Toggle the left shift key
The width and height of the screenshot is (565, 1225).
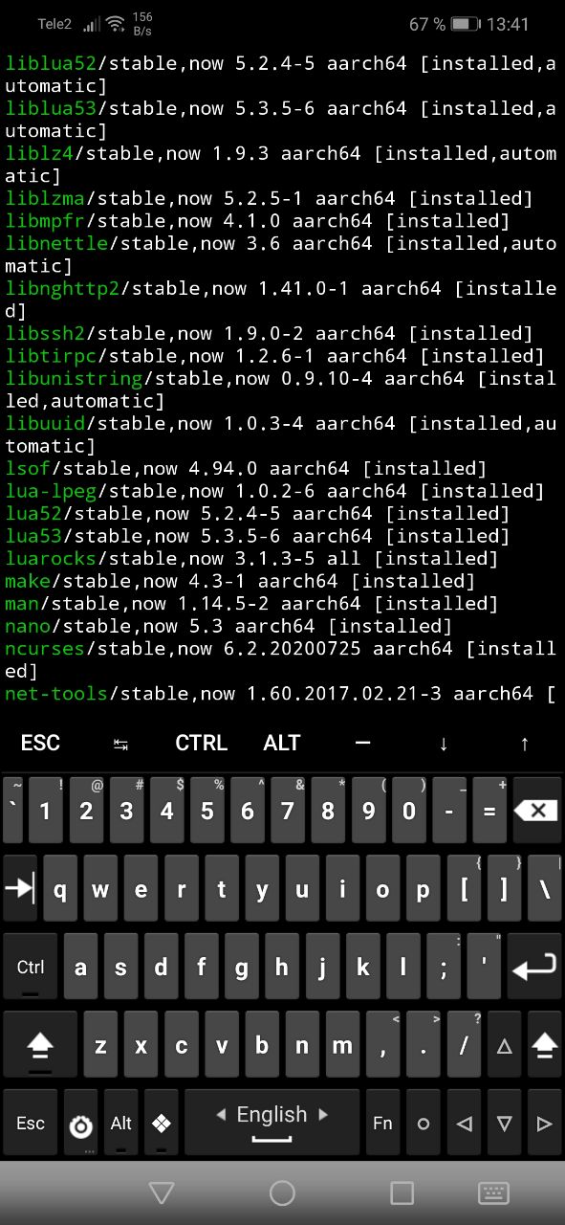pos(40,1045)
